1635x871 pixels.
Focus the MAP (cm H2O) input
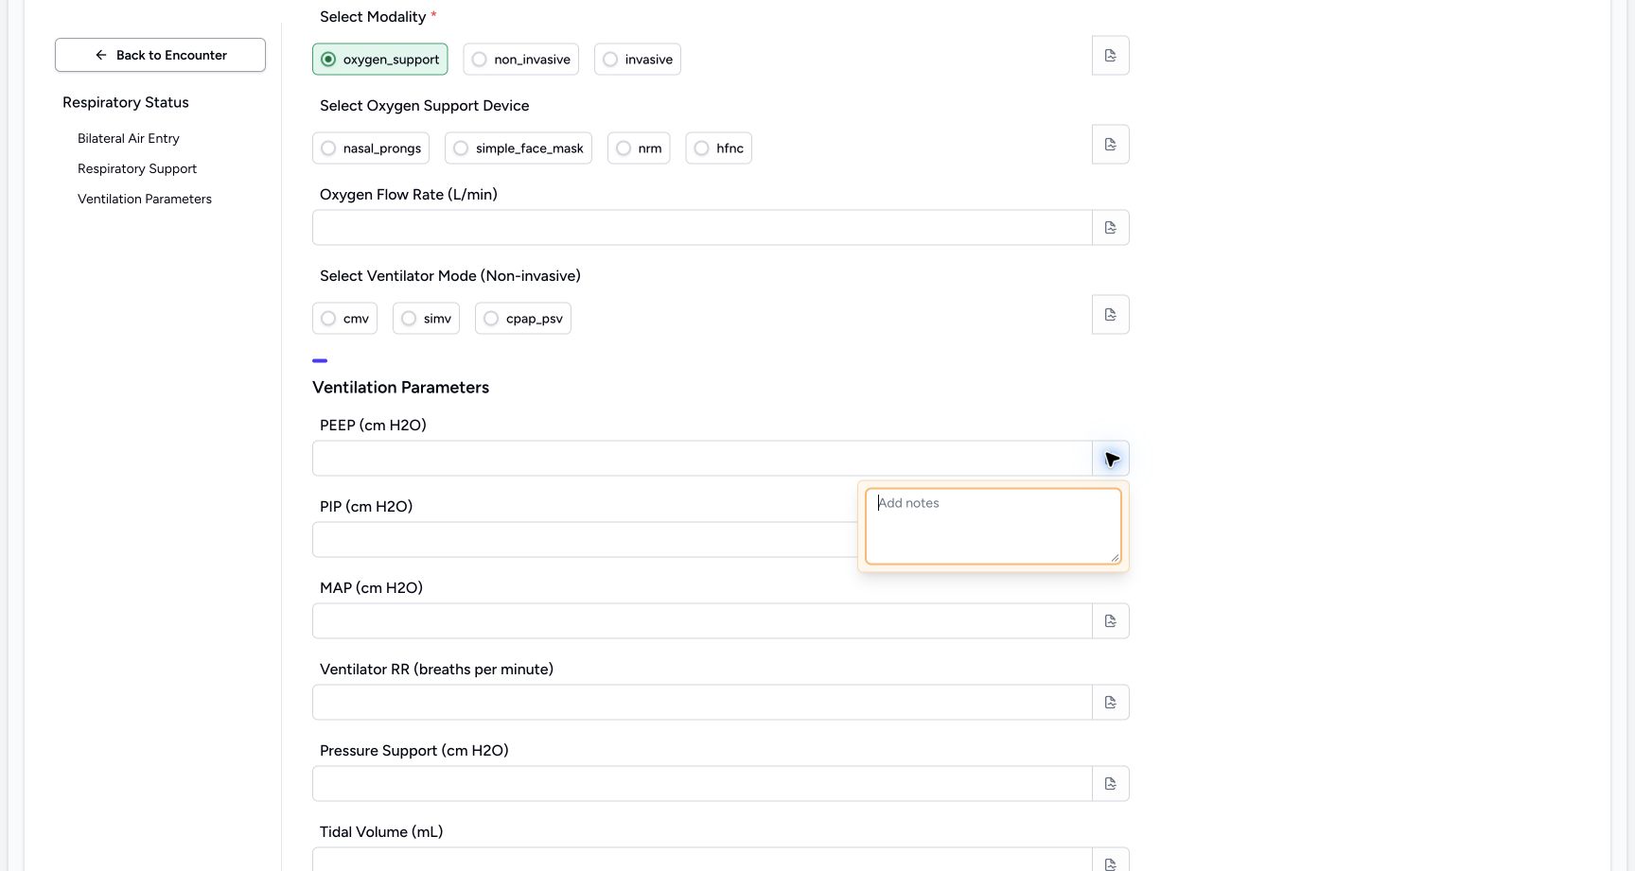(x=702, y=621)
